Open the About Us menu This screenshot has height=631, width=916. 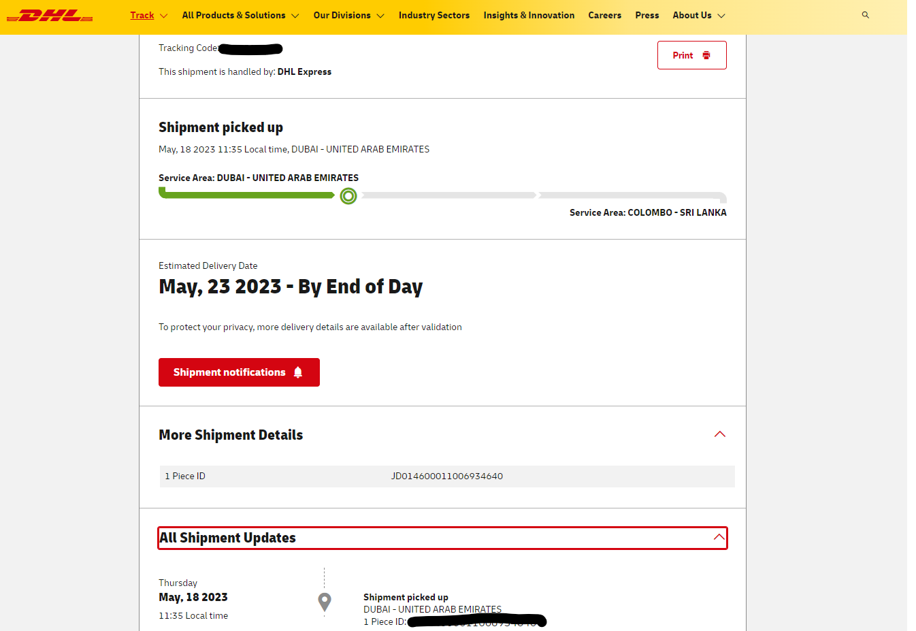(692, 15)
